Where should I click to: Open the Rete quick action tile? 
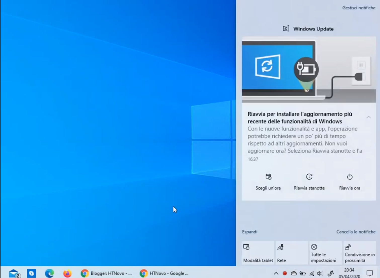coord(292,253)
